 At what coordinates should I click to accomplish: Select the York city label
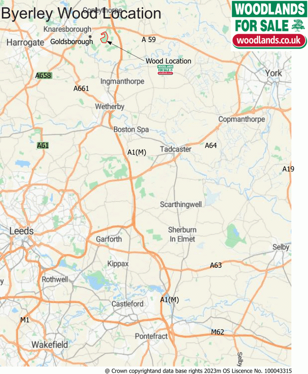pyautogui.click(x=273, y=73)
